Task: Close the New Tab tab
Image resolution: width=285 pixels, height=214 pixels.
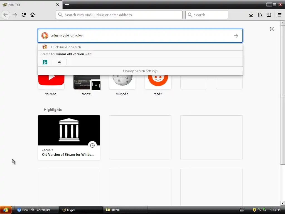Action: 58,5
